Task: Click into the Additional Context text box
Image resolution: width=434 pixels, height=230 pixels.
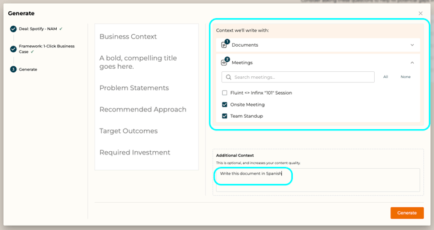Action: (x=318, y=180)
